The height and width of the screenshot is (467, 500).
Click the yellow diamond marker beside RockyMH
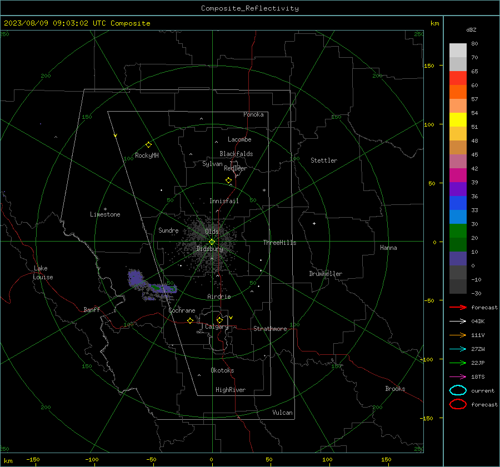tap(148, 145)
